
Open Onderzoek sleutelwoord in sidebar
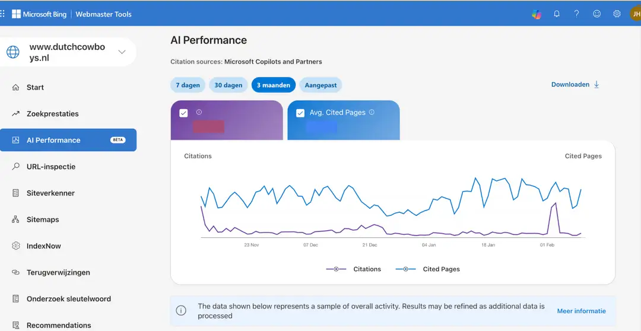pos(68,299)
